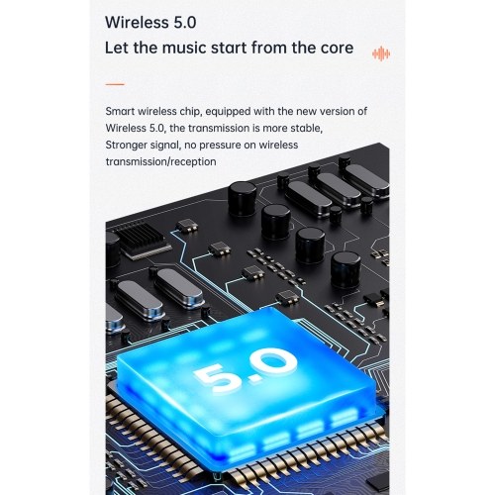Click the black capacitor nearest the board's right edge
The width and height of the screenshot is (495, 495).
click(346, 269)
